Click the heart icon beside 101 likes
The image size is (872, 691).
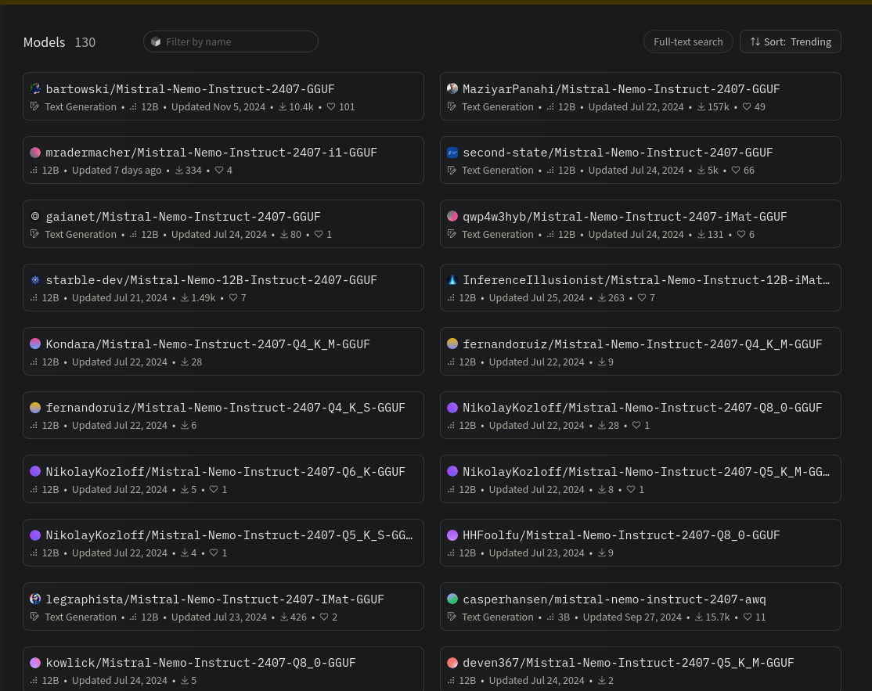pyautogui.click(x=331, y=106)
